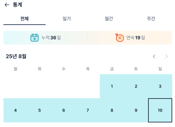175x127 pixels.
Task: Go back using the arrow icon
Action: [x=7, y=5]
